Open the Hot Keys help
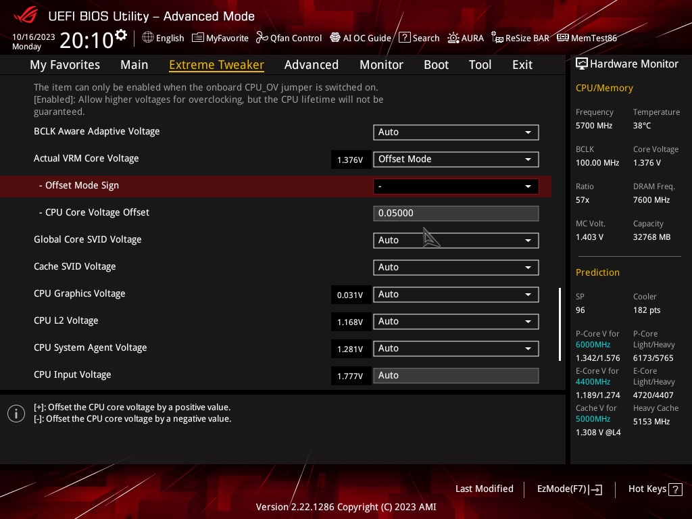Image resolution: width=692 pixels, height=519 pixels. 653,489
